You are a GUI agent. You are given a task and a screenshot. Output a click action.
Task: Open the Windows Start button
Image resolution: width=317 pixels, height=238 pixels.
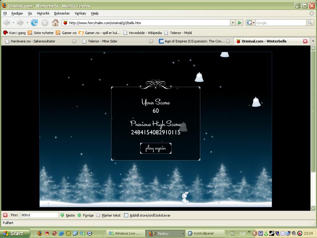point(15,233)
